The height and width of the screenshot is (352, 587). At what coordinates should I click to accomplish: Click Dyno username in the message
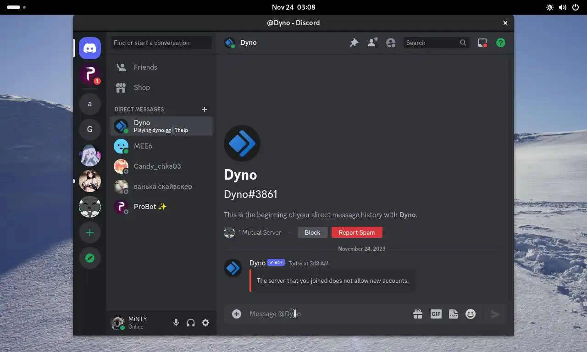(257, 263)
